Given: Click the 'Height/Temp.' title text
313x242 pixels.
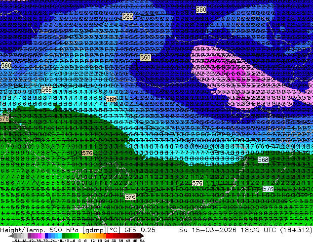Looking at the screenshot, I should pyautogui.click(x=24, y=230).
